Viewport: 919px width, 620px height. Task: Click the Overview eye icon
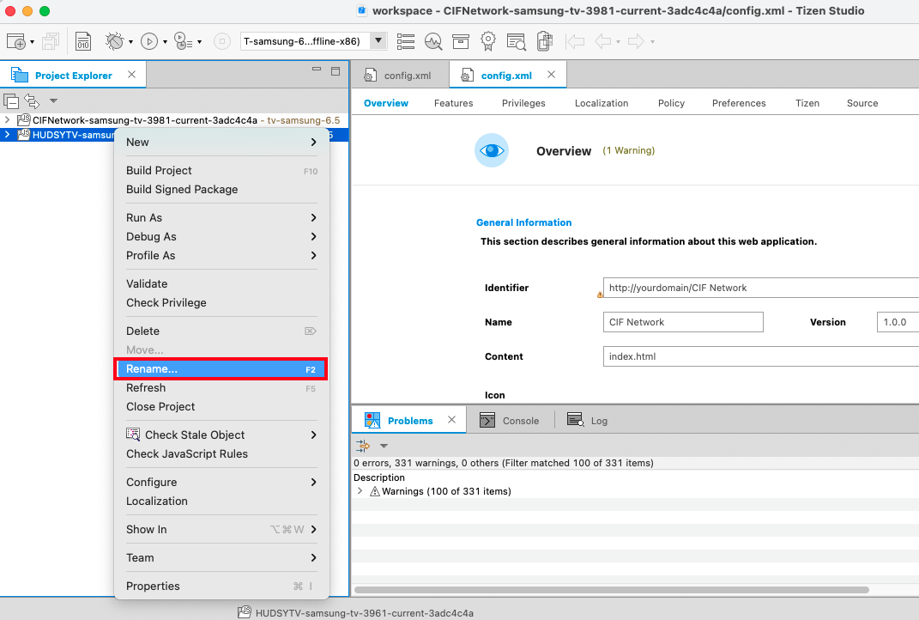point(491,151)
